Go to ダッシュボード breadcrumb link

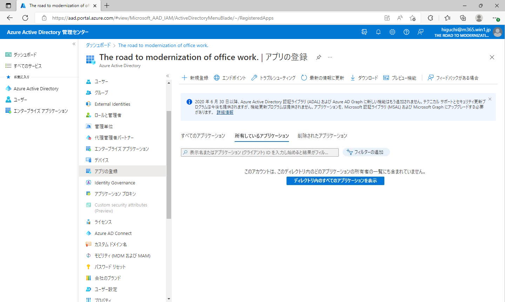point(98,45)
